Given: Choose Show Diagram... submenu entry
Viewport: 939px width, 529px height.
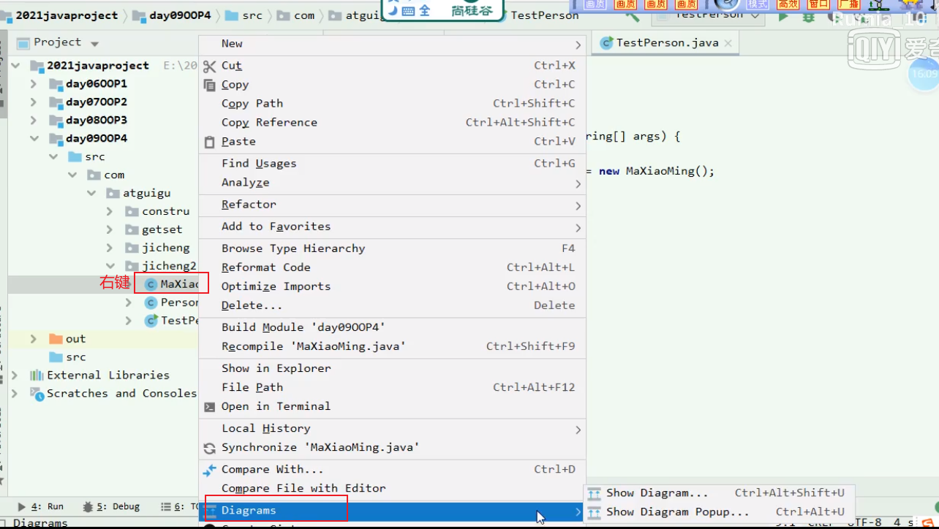Looking at the screenshot, I should pos(719,493).
